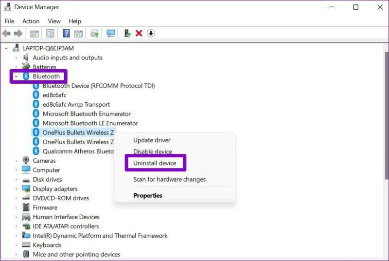Open Properties from the context menu
Screen dimensions: 389x261
[x=148, y=195]
